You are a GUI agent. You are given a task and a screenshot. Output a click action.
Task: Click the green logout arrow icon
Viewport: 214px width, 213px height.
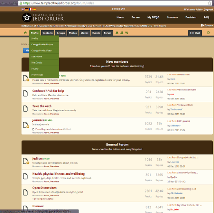click(209, 33)
